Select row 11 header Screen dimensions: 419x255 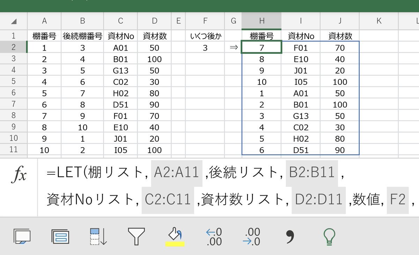coord(14,149)
